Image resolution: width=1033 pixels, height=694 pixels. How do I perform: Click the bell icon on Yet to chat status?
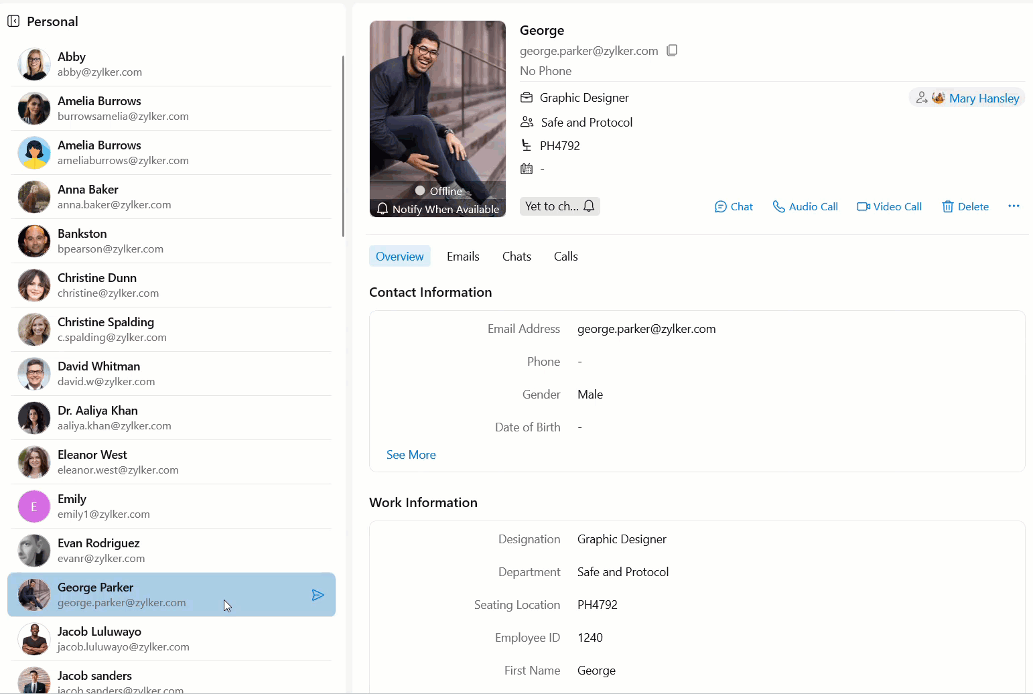589,206
